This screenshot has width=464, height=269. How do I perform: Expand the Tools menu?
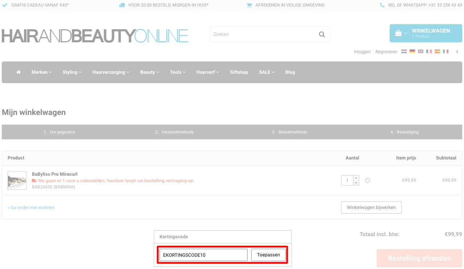[x=178, y=72]
